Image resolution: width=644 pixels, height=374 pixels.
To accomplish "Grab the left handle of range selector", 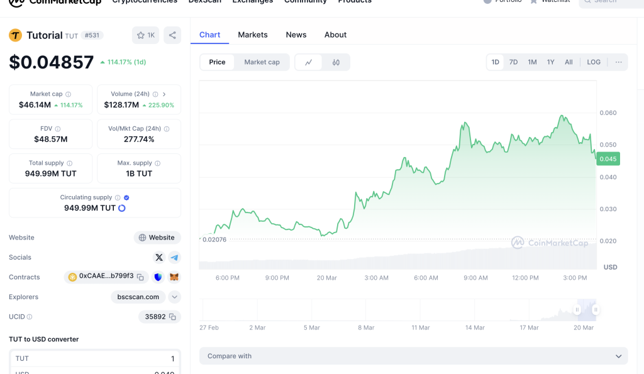I will pyautogui.click(x=577, y=309).
